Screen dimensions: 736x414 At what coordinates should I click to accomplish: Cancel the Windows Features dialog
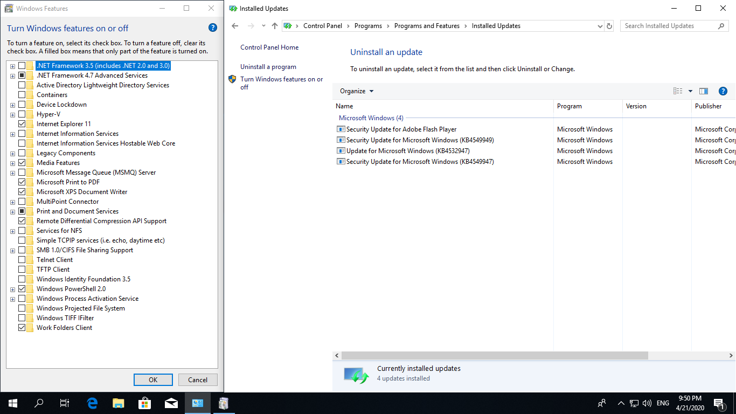198,379
